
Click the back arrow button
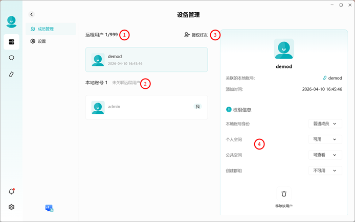click(32, 14)
